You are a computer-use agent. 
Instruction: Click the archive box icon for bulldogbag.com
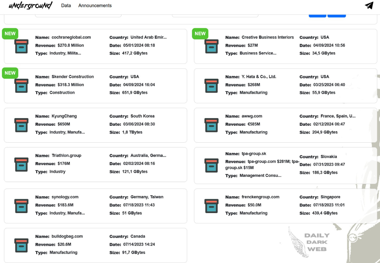click(21, 245)
